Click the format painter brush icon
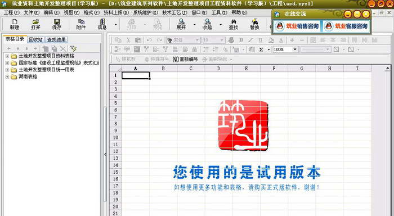 [x=231, y=40]
